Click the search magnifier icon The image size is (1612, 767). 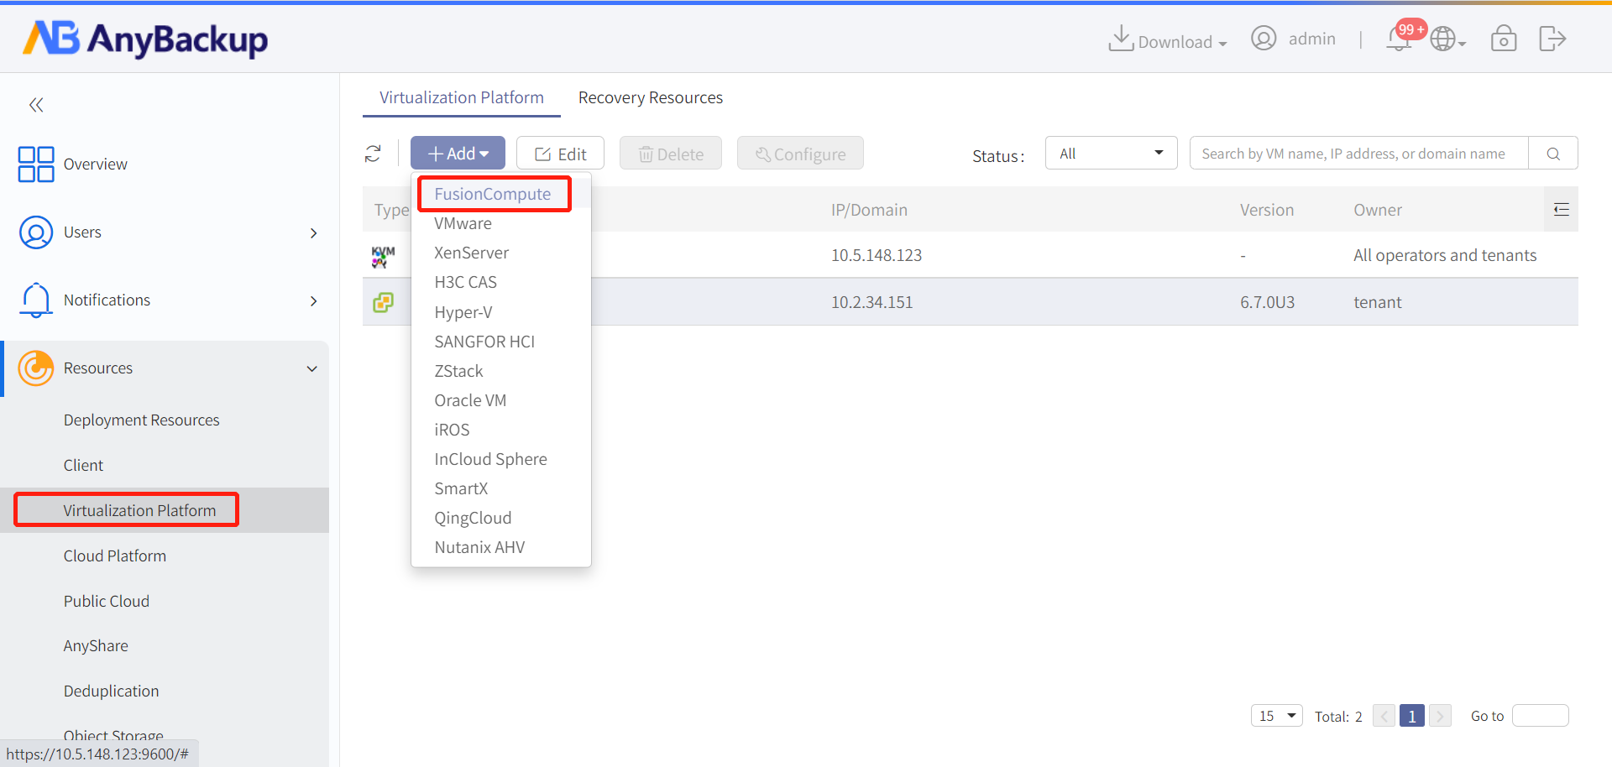coord(1553,153)
